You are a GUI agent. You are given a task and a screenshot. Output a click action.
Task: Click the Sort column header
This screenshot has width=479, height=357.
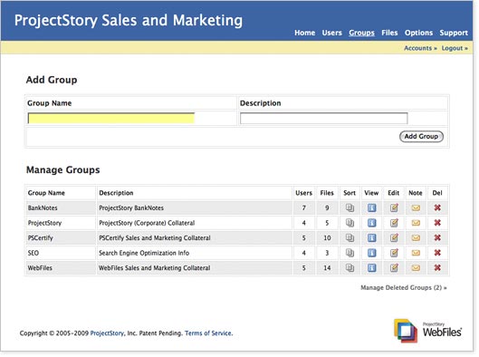350,193
